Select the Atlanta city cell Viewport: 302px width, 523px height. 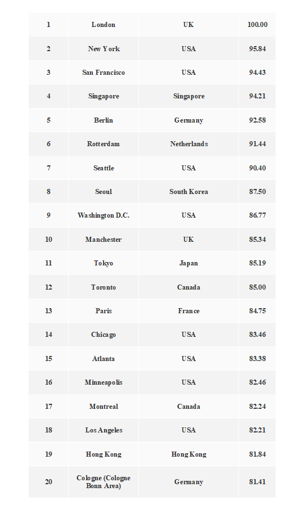103,359
